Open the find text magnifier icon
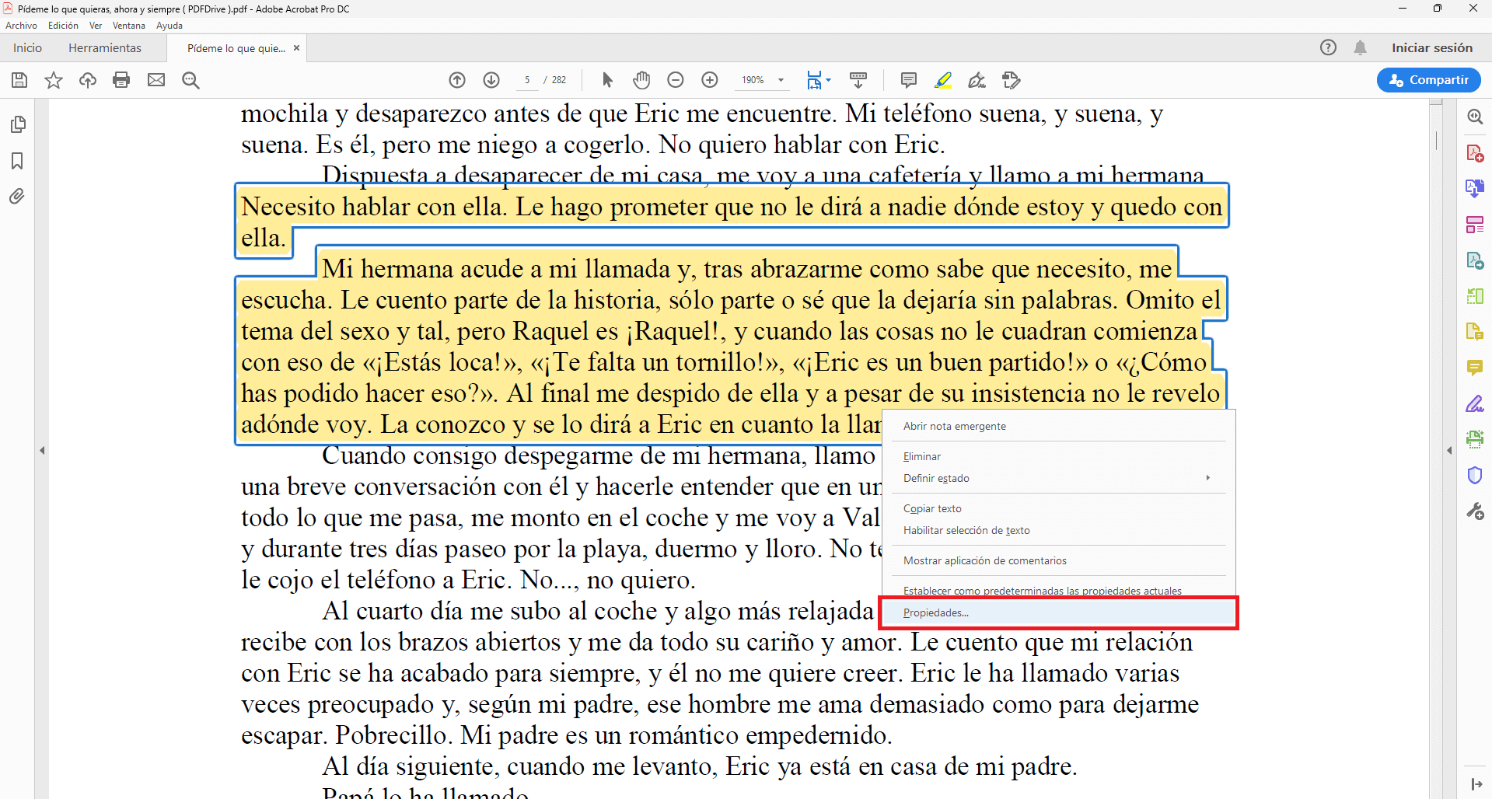 [x=190, y=80]
